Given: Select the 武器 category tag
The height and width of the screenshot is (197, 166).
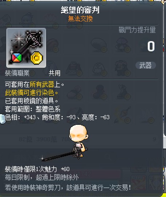Looking at the screenshot, I should [x=146, y=65].
